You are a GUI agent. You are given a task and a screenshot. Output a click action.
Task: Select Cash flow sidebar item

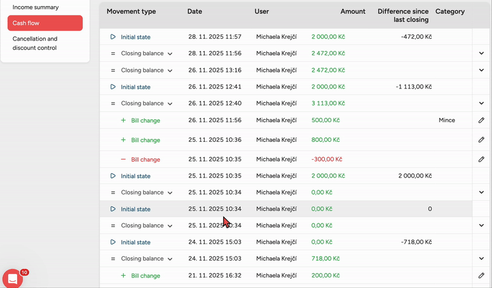click(x=45, y=23)
